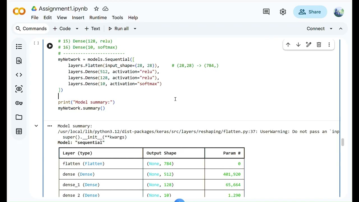Viewport: 359px width, 202px height.
Task: Open the Insert menu
Action: coord(78,17)
